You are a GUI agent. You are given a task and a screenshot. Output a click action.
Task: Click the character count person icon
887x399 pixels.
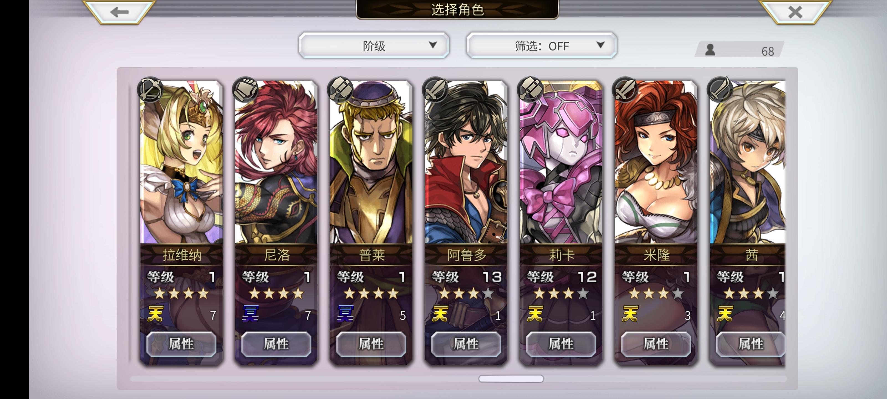point(710,50)
